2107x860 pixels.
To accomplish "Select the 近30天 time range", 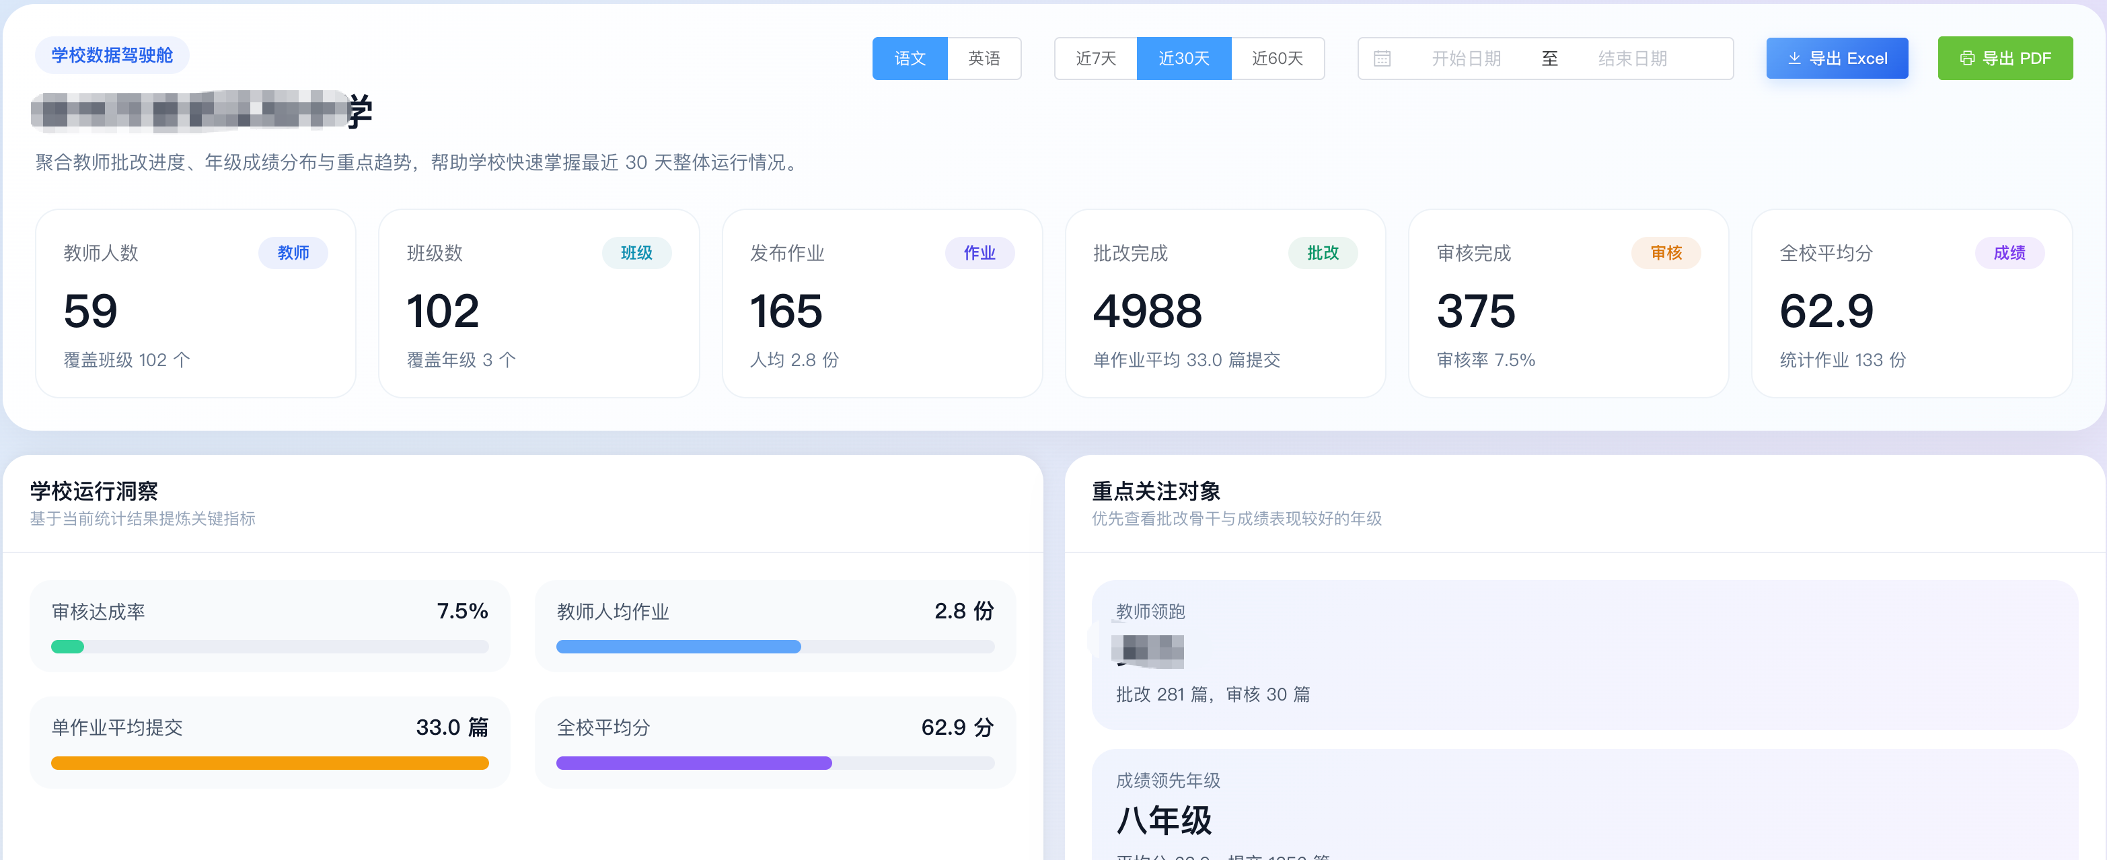I will pos(1183,58).
